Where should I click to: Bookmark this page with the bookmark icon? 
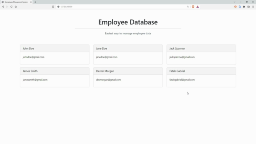pyautogui.click(x=53, y=7)
